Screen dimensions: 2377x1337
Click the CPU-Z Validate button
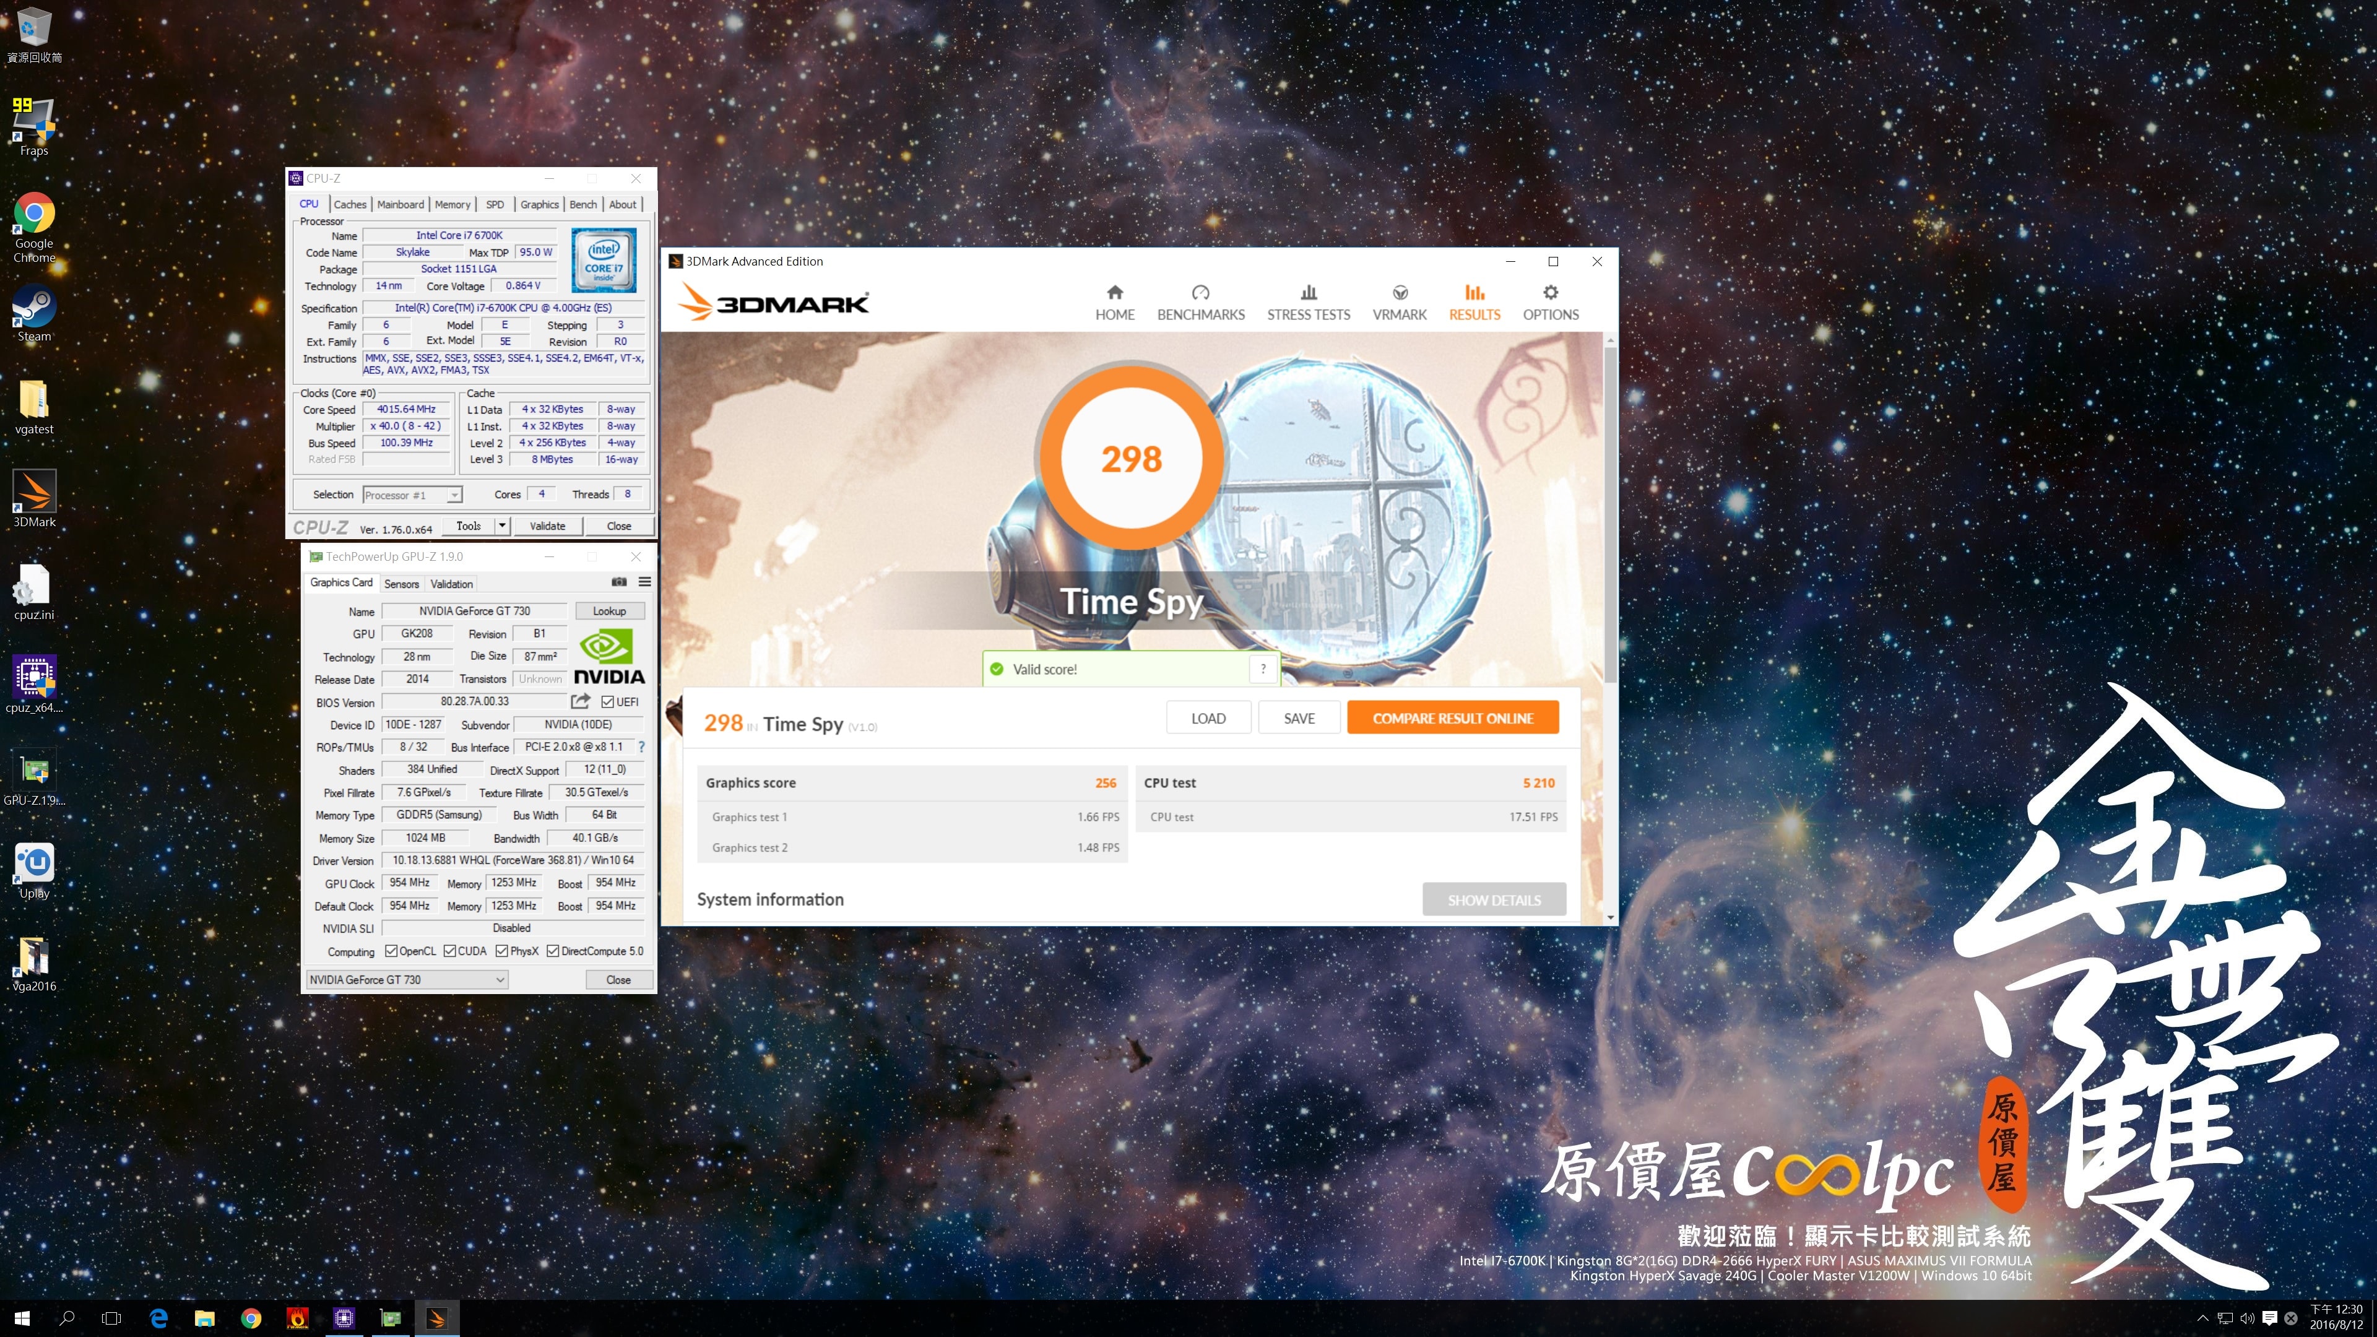coord(547,526)
